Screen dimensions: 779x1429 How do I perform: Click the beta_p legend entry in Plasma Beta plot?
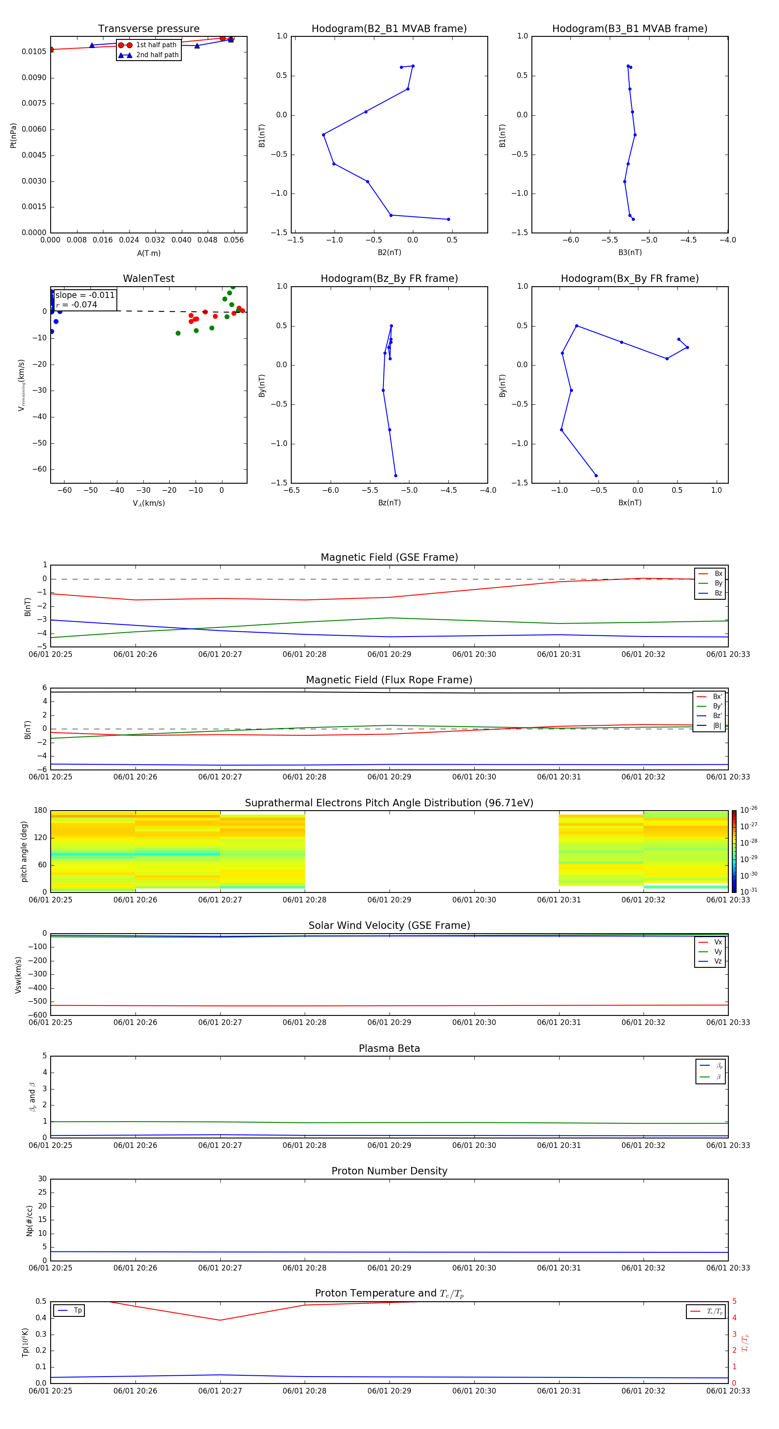click(711, 1066)
